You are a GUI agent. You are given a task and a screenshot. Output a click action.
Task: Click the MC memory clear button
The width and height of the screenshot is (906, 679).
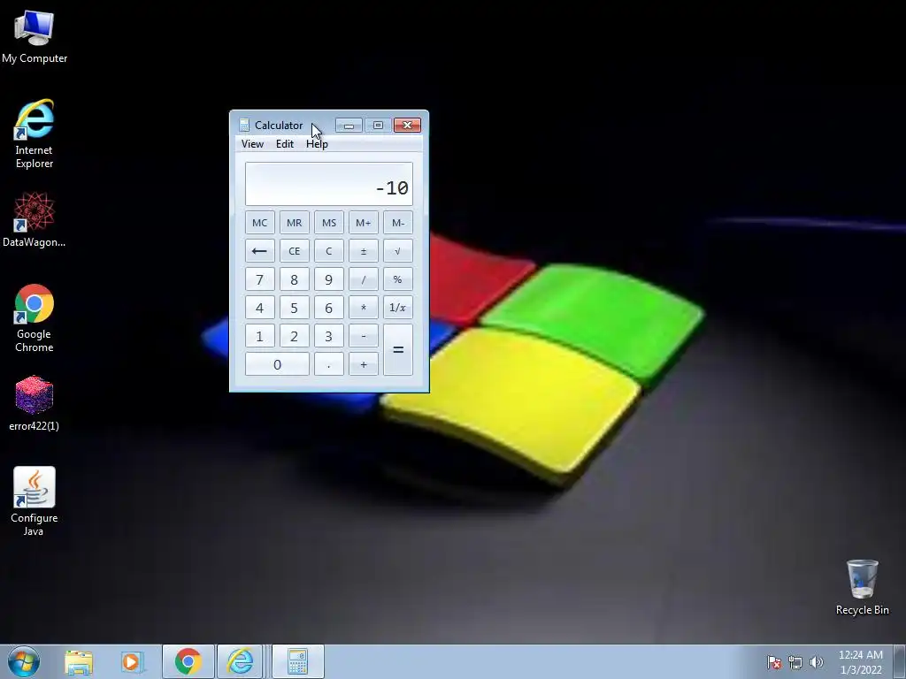click(259, 223)
